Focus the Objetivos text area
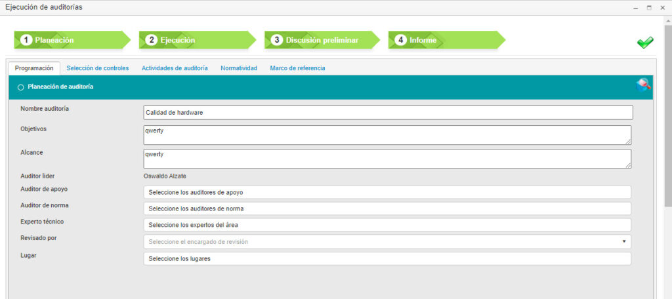 (x=387, y=135)
